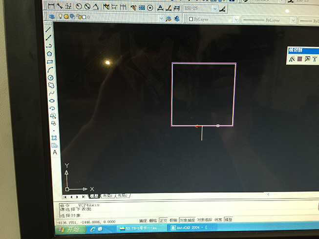Toggle 对象捕捉 (Object Snap) in status bar
The width and height of the screenshot is (319, 239).
(x=187, y=220)
